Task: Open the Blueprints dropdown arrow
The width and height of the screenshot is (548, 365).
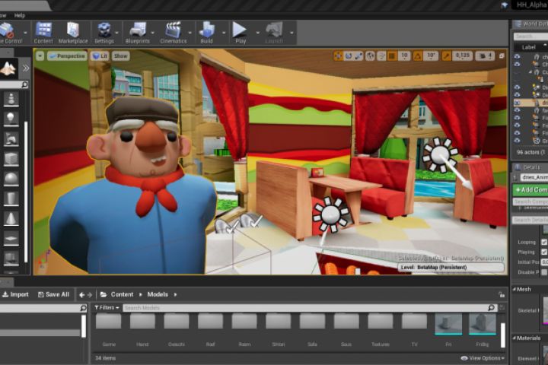Action: [x=153, y=33]
